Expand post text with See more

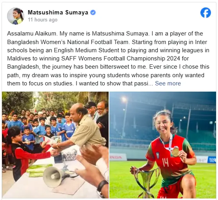168,83
